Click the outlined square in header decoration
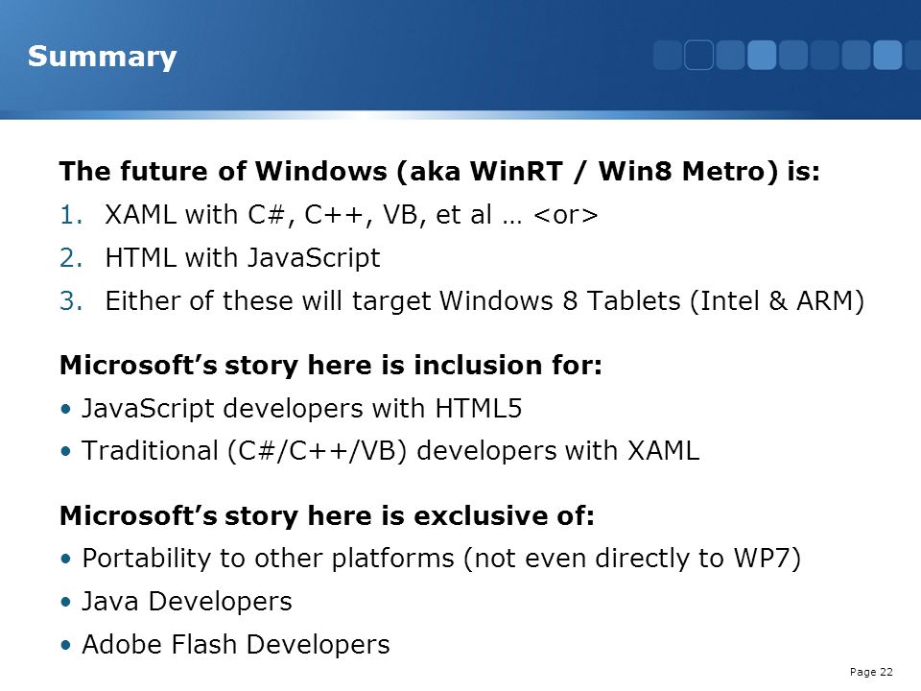 (699, 56)
